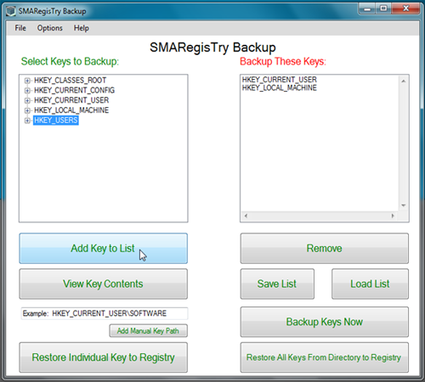Viewport: 425px width, 382px height.
Task: Select HKEY_LOCAL_MACHINE in the backup keys list
Action: coord(280,88)
